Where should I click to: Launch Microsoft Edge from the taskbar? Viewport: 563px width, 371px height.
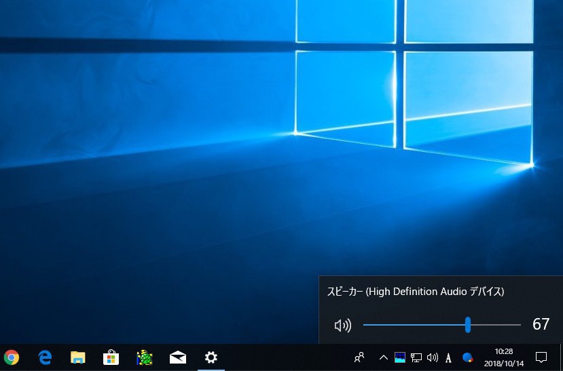pyautogui.click(x=45, y=357)
